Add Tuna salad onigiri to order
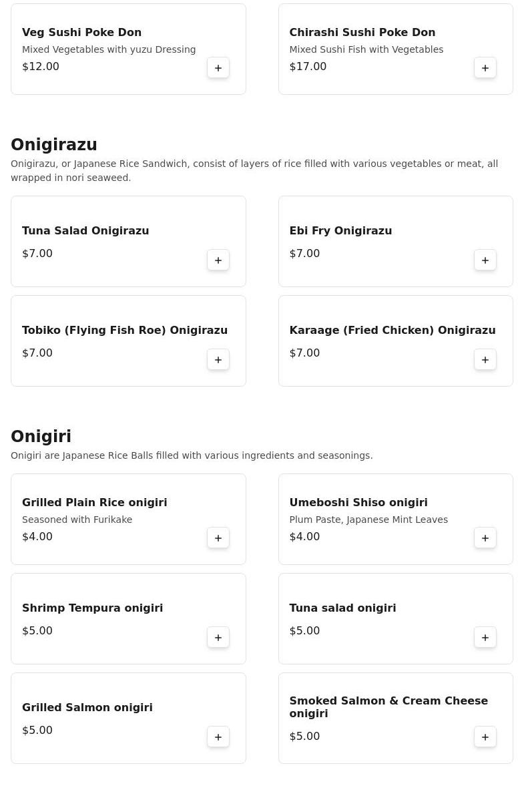Viewport: 524px width, 804px height. [x=485, y=637]
